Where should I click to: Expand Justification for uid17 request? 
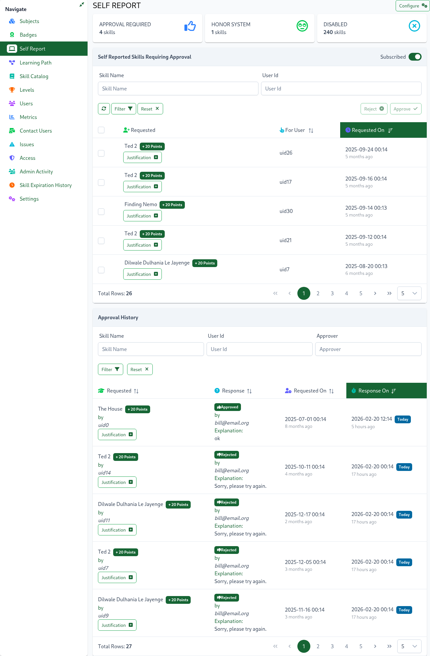pyautogui.click(x=142, y=187)
